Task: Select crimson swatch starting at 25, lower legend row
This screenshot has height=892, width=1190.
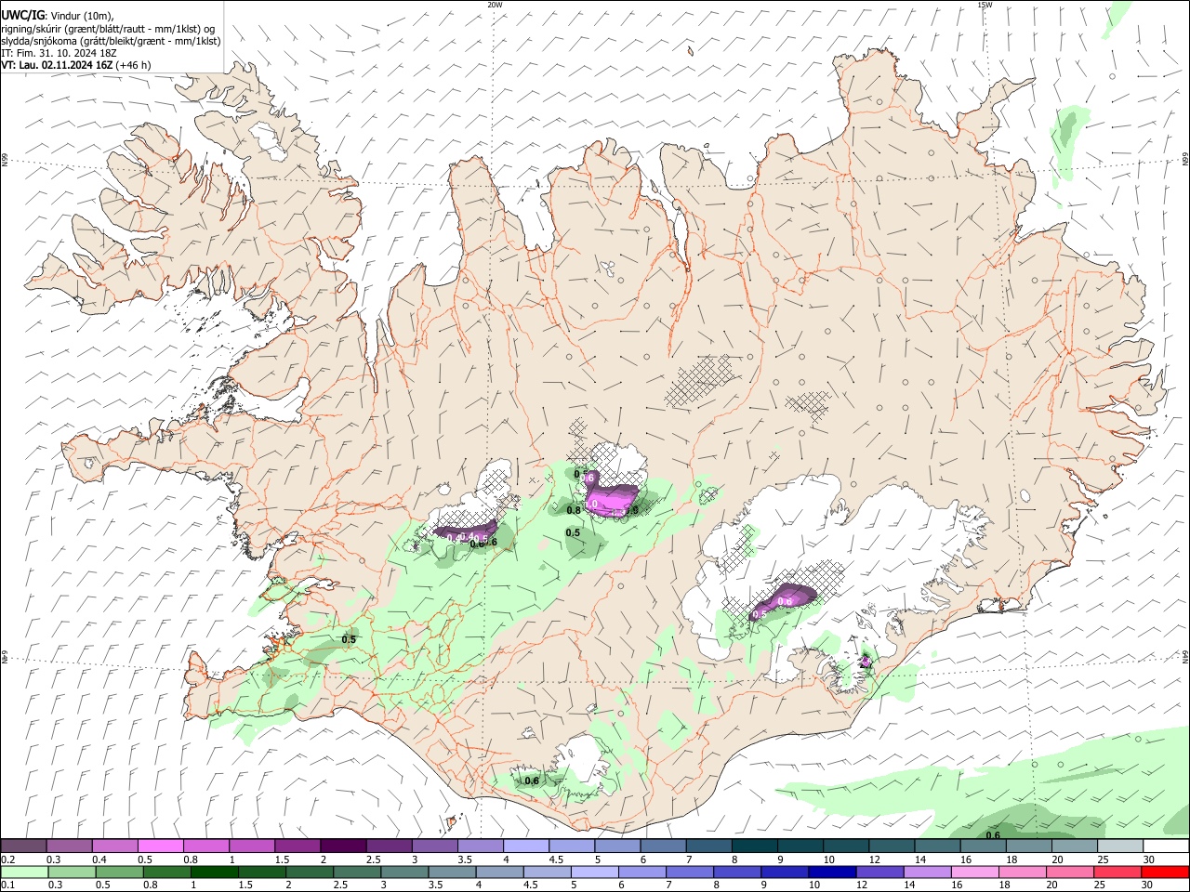Action: (1118, 872)
